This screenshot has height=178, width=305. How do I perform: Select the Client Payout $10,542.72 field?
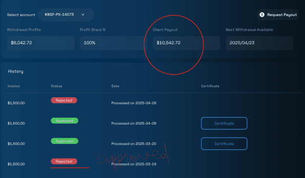click(x=186, y=43)
